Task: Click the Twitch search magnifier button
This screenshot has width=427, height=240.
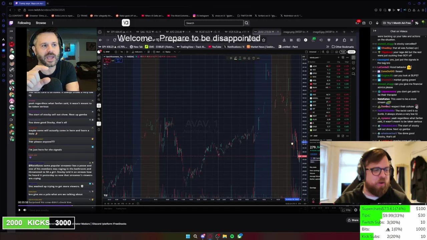Action: click(x=247, y=23)
